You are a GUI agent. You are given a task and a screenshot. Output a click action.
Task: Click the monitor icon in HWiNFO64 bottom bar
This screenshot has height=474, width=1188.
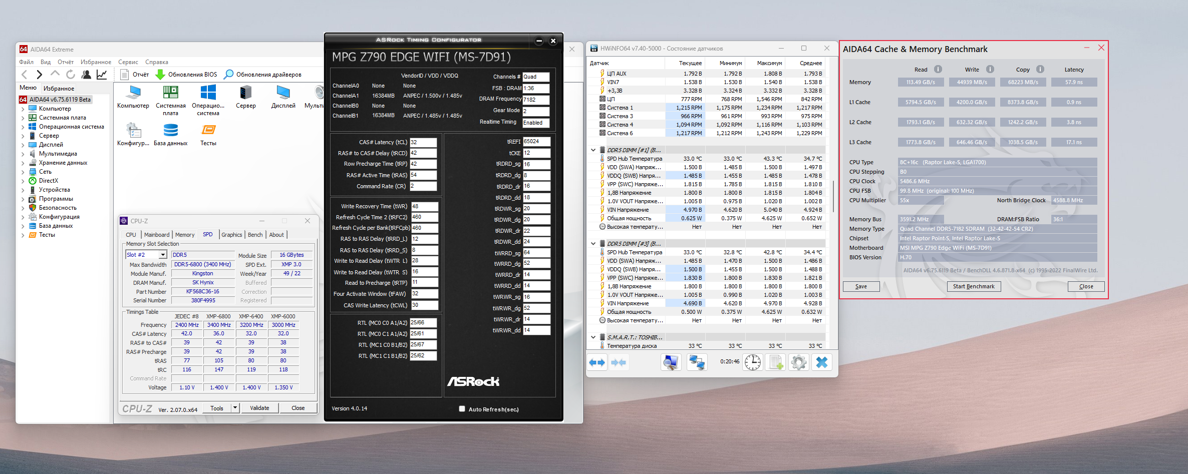coord(671,362)
